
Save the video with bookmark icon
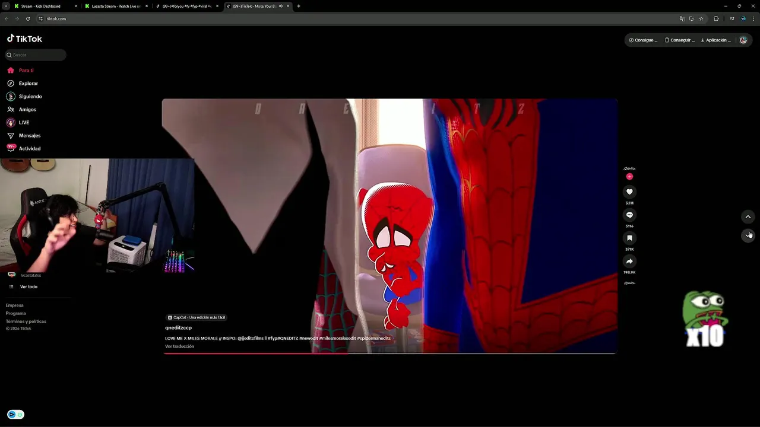(629, 238)
